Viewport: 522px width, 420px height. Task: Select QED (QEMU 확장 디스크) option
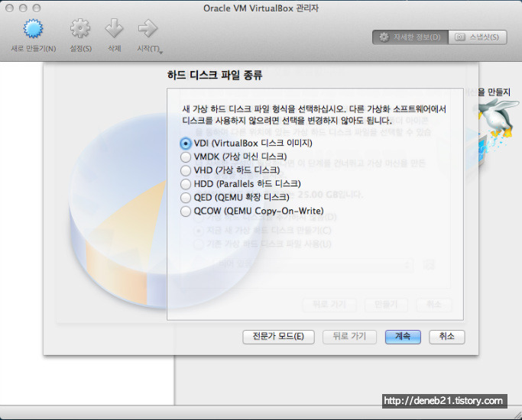pos(186,198)
